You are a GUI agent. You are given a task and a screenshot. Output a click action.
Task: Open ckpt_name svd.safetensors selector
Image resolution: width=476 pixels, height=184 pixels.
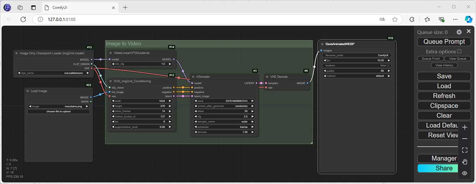53,73
